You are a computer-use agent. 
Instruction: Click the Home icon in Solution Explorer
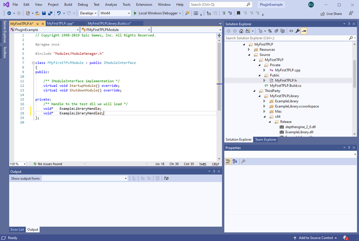coord(241,31)
